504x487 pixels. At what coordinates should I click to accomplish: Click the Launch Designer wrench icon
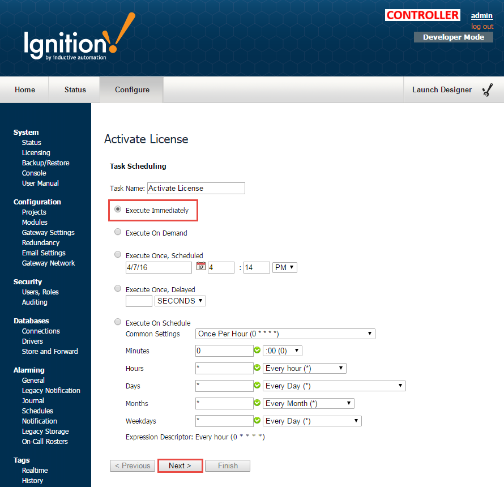487,89
